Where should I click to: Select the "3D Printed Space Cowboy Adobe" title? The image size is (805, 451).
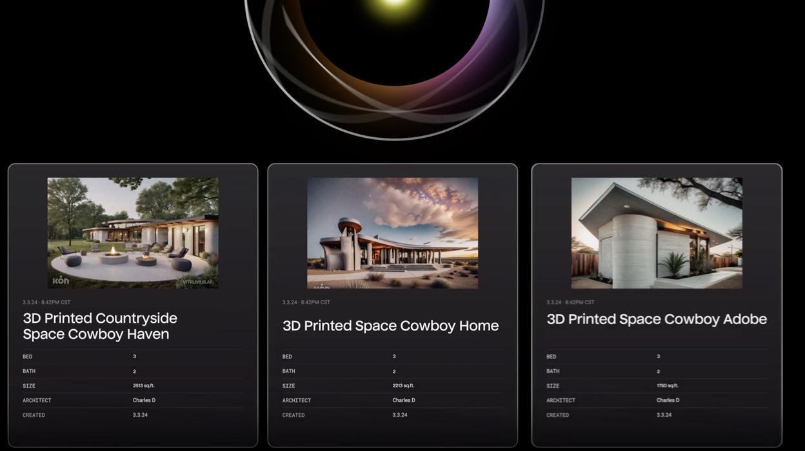[657, 319]
